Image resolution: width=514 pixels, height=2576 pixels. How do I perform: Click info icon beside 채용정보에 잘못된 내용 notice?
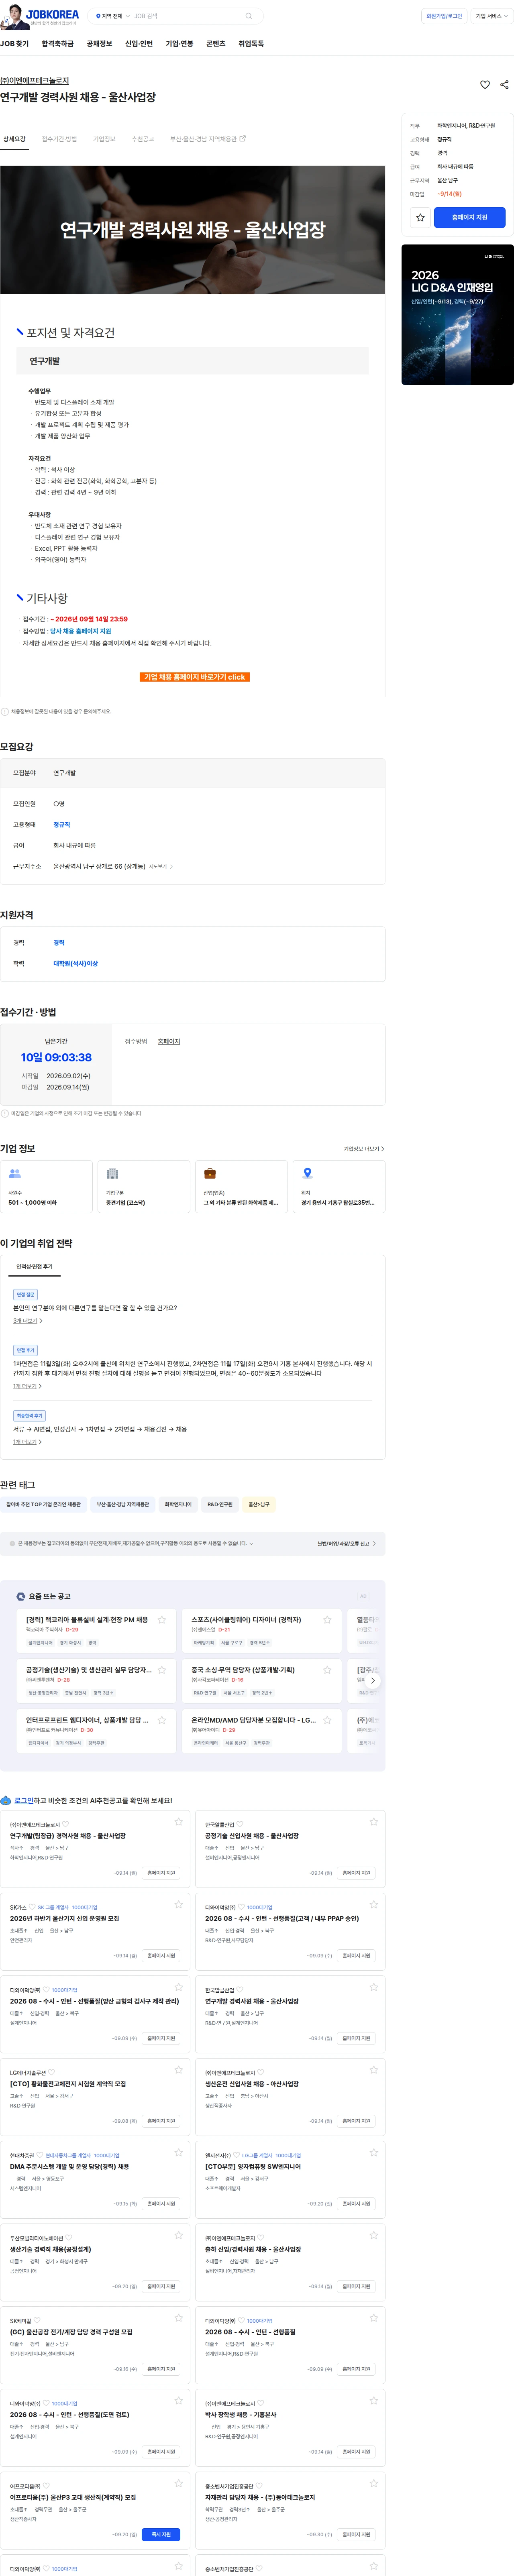[x=5, y=712]
